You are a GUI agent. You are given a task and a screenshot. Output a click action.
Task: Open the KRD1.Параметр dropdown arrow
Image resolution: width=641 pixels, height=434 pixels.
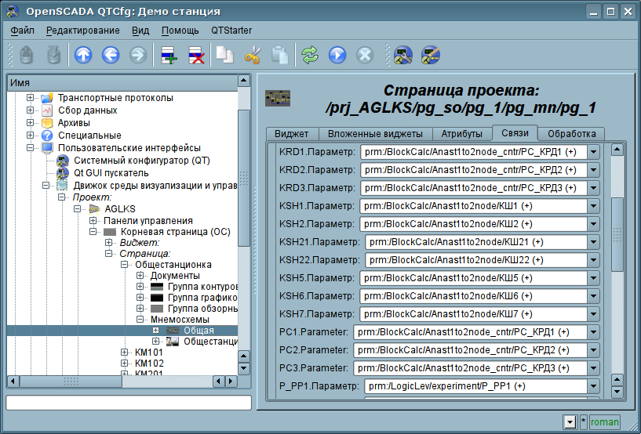coord(593,152)
